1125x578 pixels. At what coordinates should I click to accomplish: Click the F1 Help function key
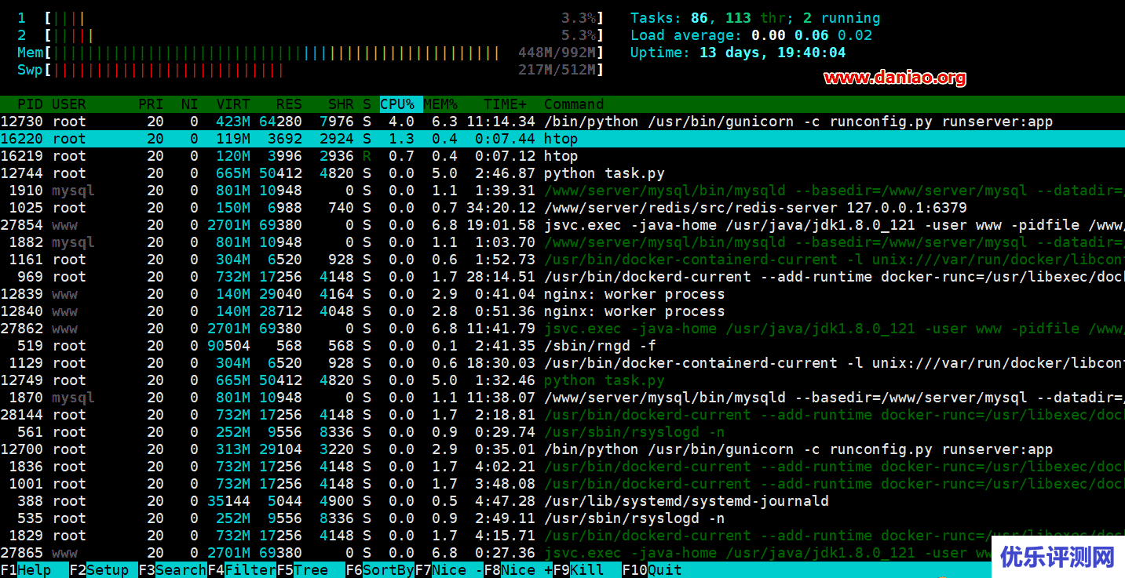click(x=26, y=570)
